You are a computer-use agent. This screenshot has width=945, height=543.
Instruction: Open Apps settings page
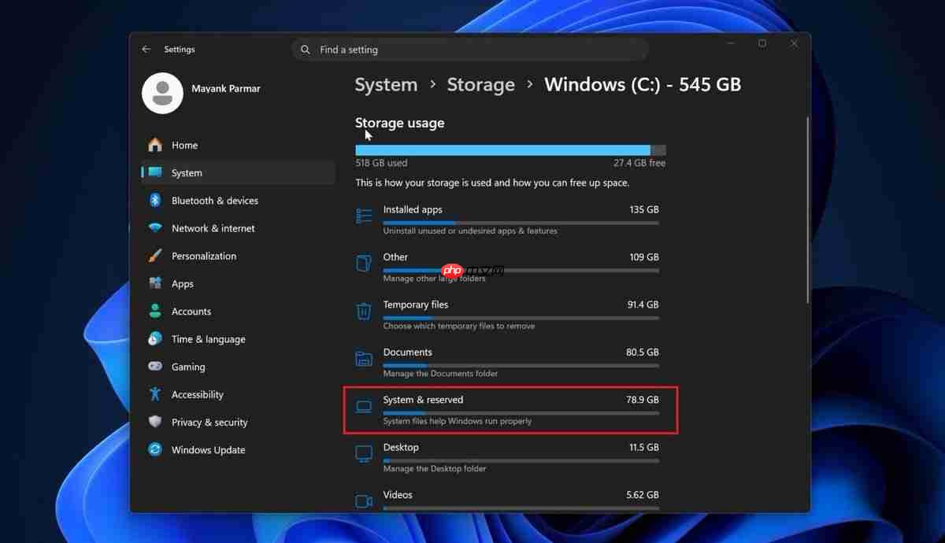pos(238,283)
